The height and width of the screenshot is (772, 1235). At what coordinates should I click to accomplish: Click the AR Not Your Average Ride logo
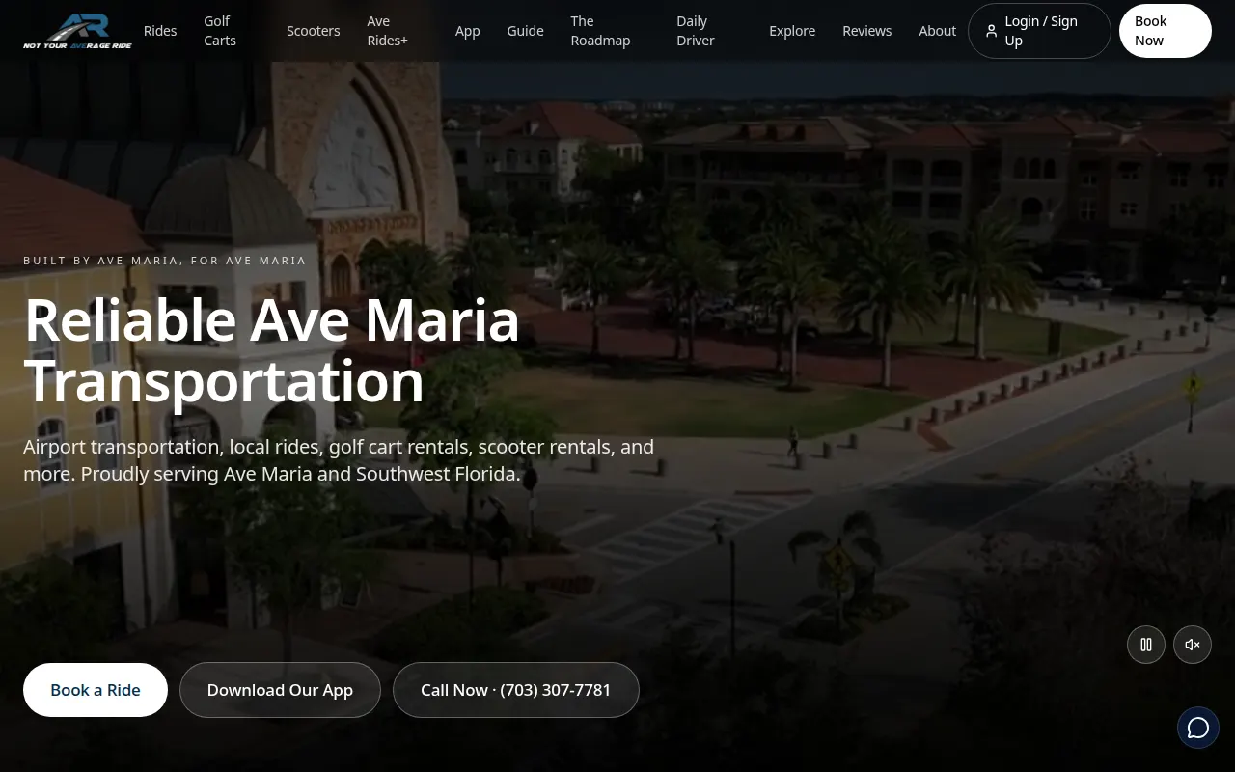[77, 31]
